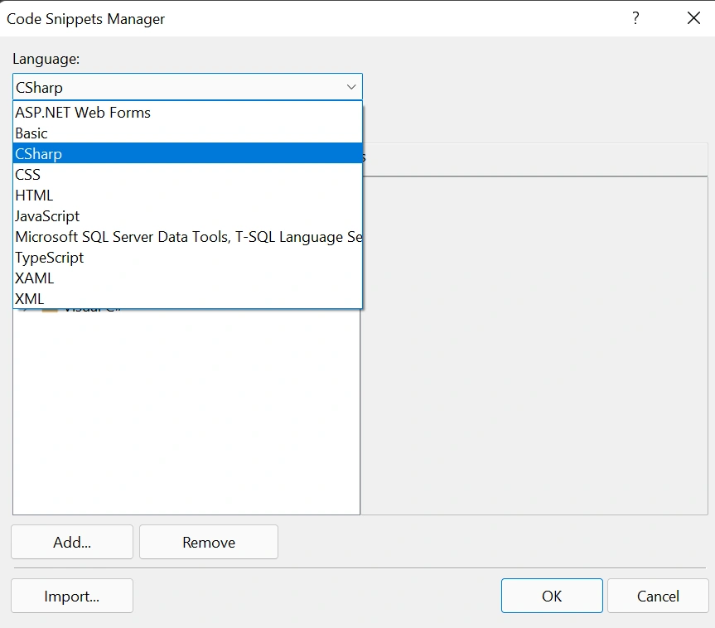Select TypeScript from the list
Screen dimensions: 715x628
[x=187, y=257]
